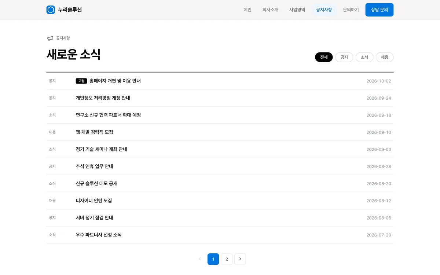Open 신규 솔루션 데모 공개 post

96,183
